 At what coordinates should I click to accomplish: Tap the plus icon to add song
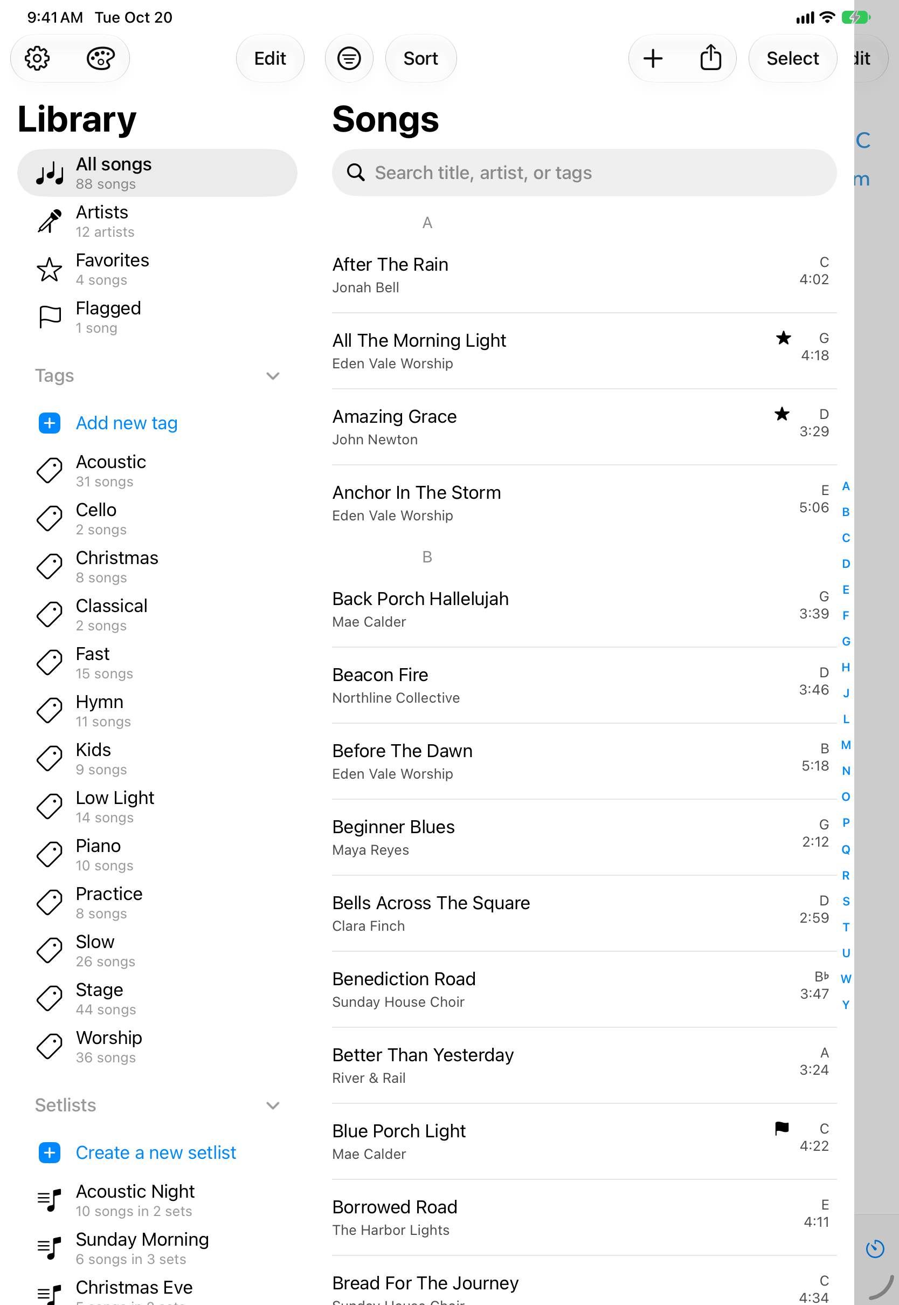(x=653, y=58)
